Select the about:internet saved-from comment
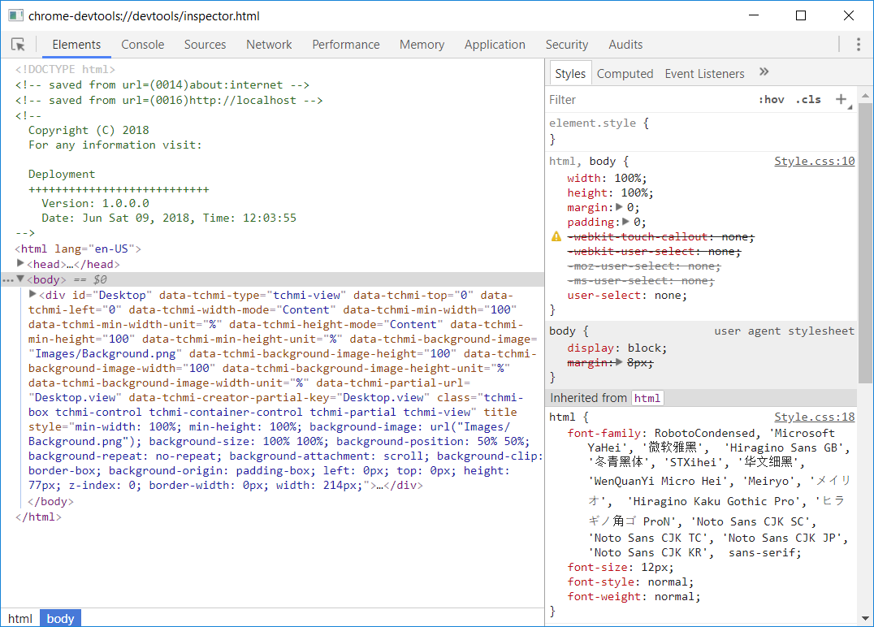This screenshot has height=627, width=874. (x=162, y=84)
